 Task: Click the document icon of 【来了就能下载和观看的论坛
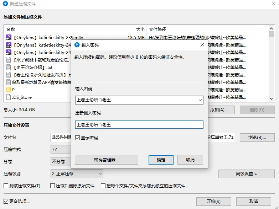(x=8, y=60)
